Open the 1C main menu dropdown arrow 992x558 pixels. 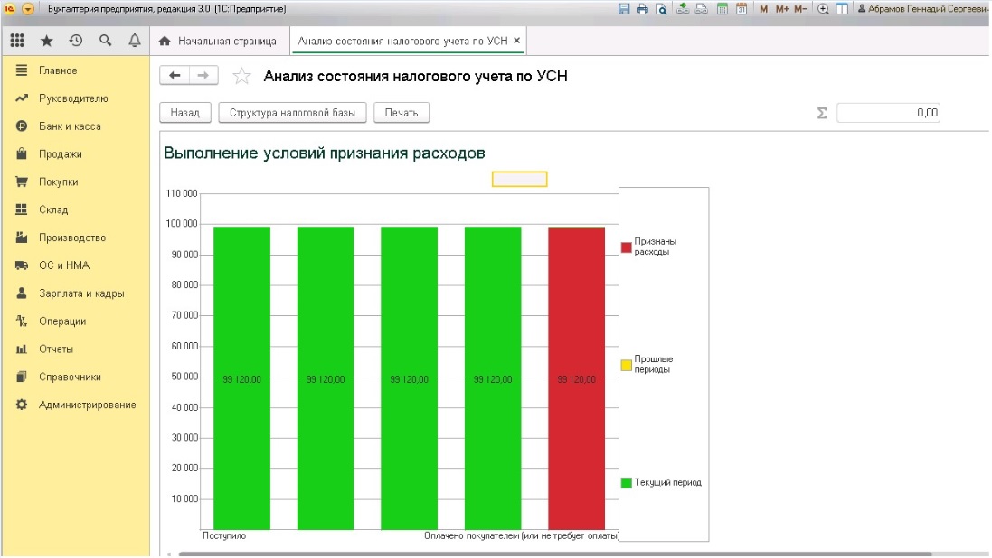point(28,9)
